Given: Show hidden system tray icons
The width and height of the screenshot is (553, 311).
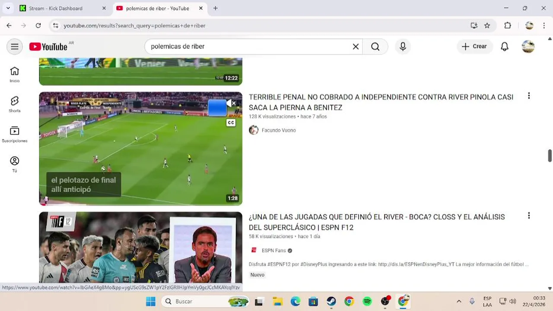Looking at the screenshot, I should click(459, 301).
